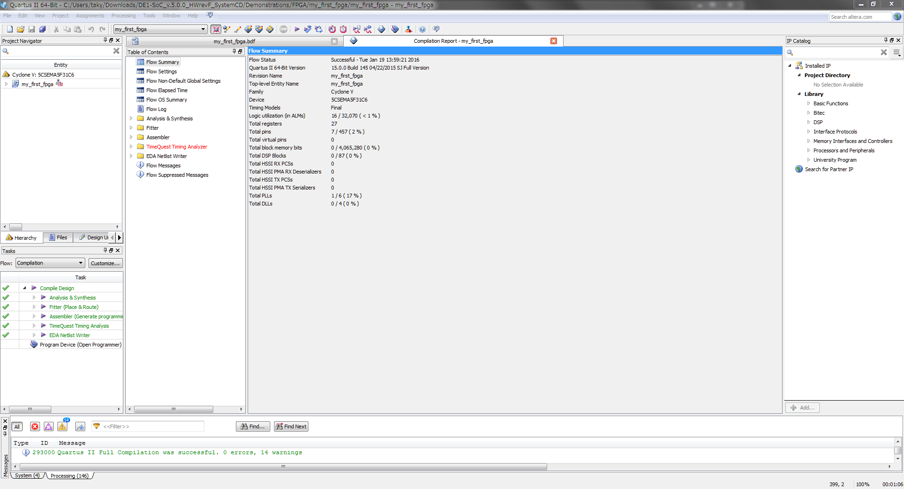The width and height of the screenshot is (904, 489).
Task: Switch to my_first_fpga.bdf tab
Action: point(234,41)
